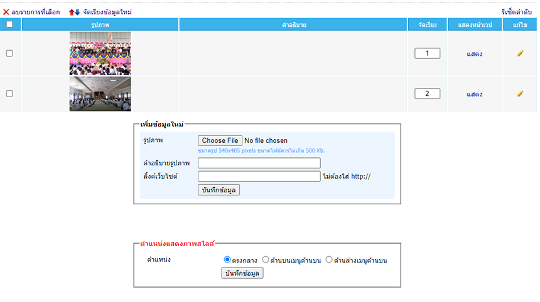Image resolution: width=540 pixels, height=302 pixels.
Task: Click pencil edit icon for row 2
Action: (520, 93)
